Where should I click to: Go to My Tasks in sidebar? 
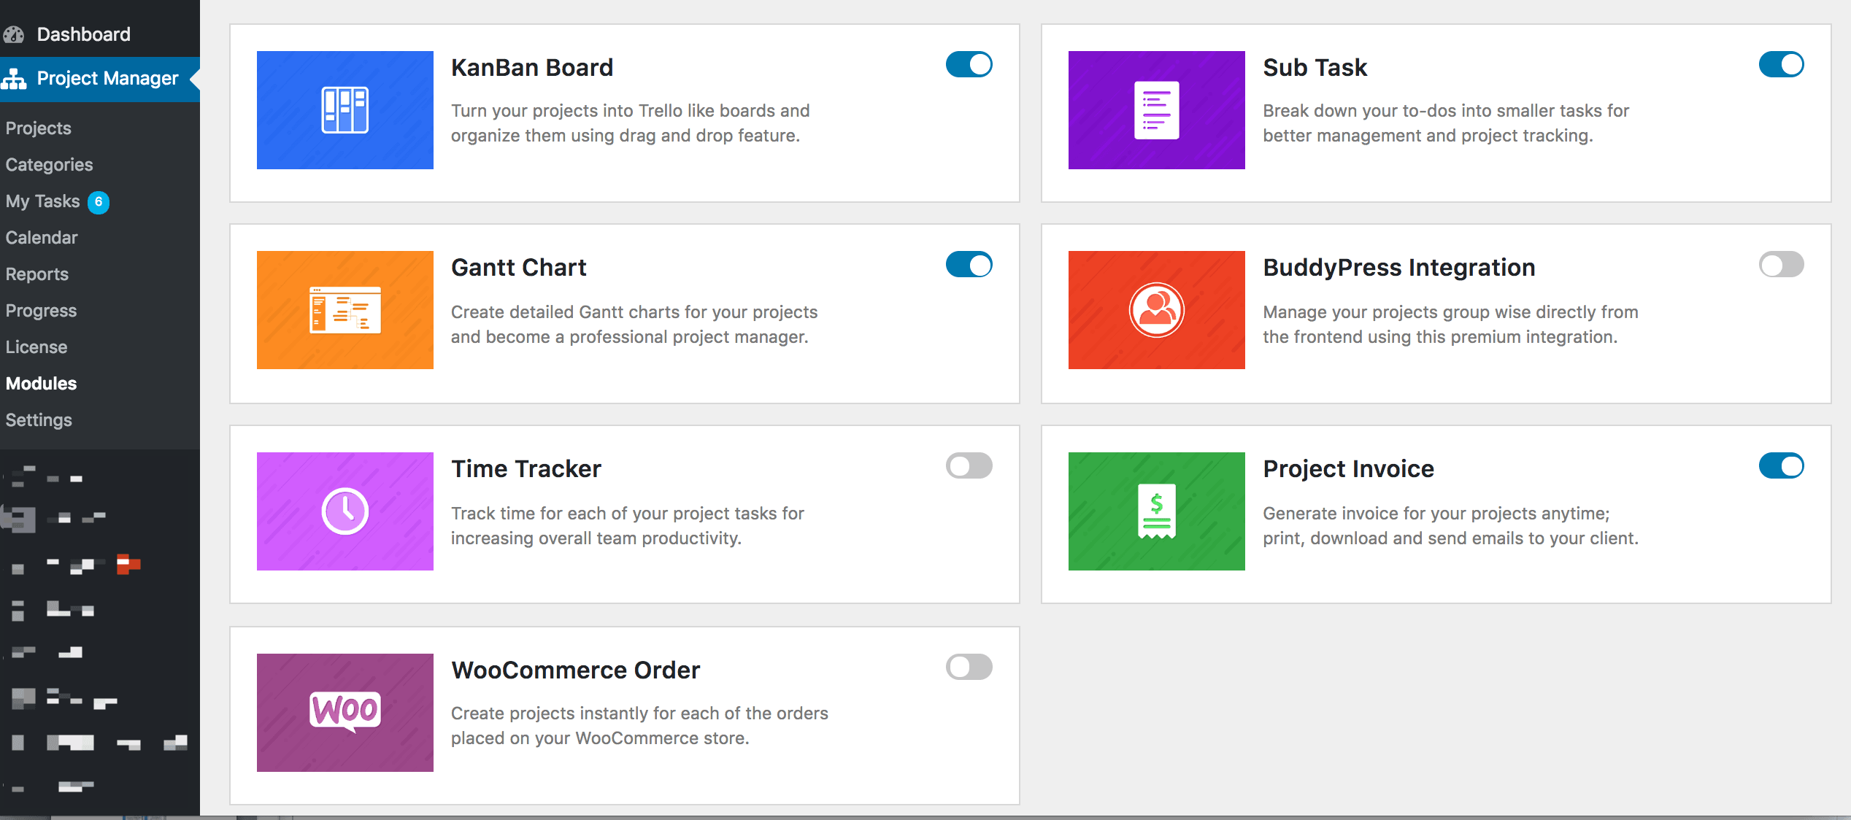tap(43, 201)
